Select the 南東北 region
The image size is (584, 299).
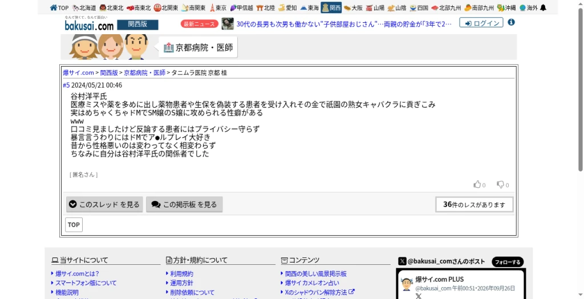click(x=139, y=7)
